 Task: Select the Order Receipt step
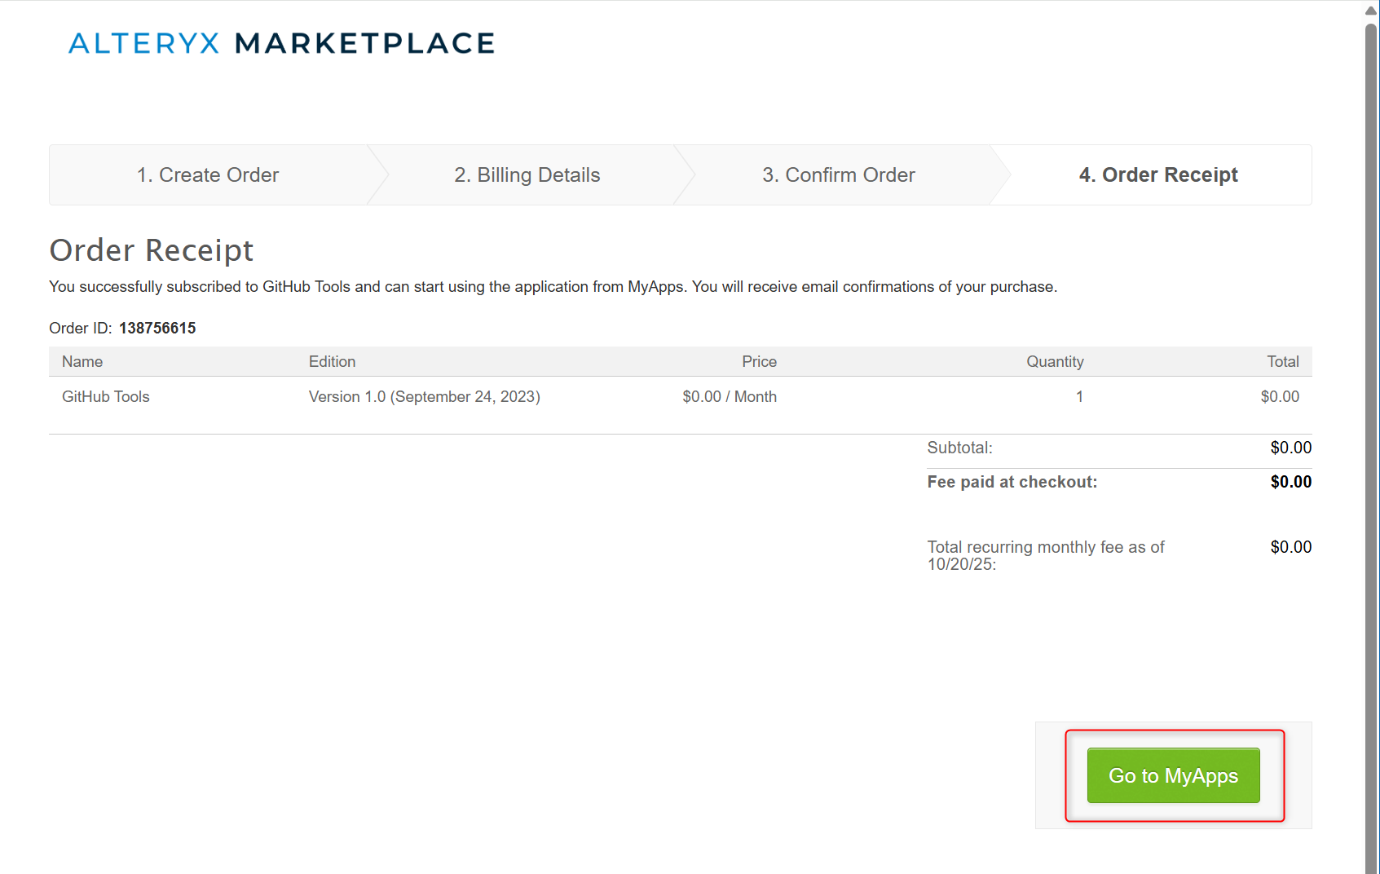1157,175
